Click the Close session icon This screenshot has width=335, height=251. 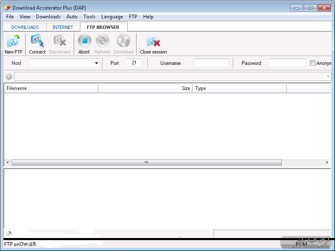pyautogui.click(x=153, y=41)
